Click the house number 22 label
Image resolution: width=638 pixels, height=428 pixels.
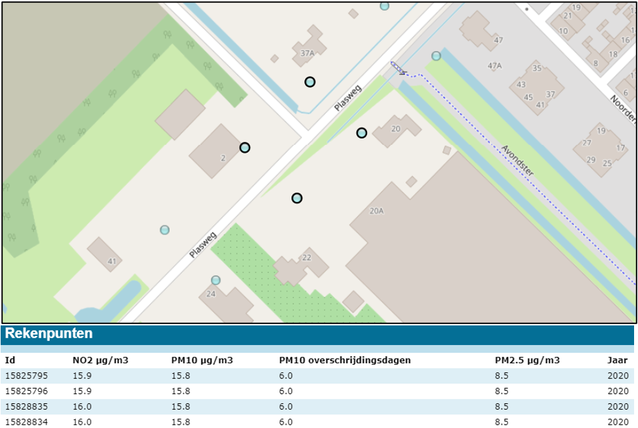(307, 257)
